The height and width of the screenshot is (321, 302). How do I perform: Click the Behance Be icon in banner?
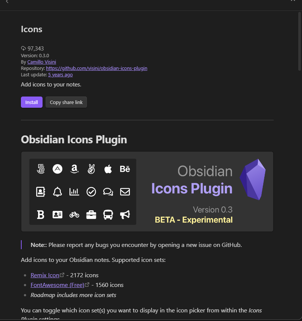[x=125, y=169]
